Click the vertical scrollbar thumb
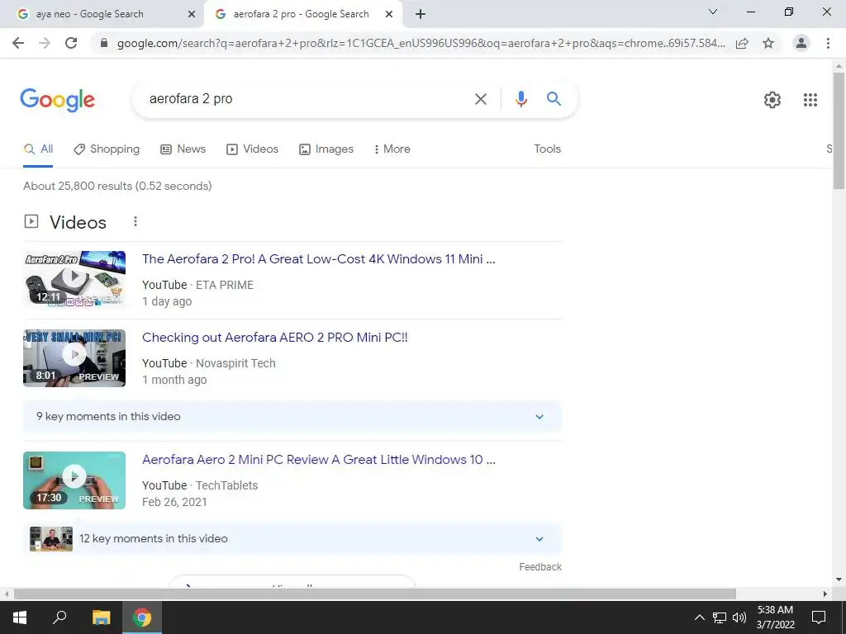 click(839, 130)
